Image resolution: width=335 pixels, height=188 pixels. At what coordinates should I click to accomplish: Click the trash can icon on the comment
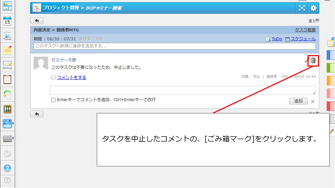313,61
